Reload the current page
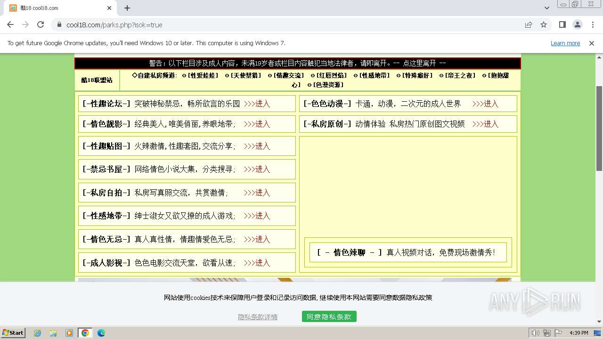The height and width of the screenshot is (339, 603). click(x=41, y=24)
